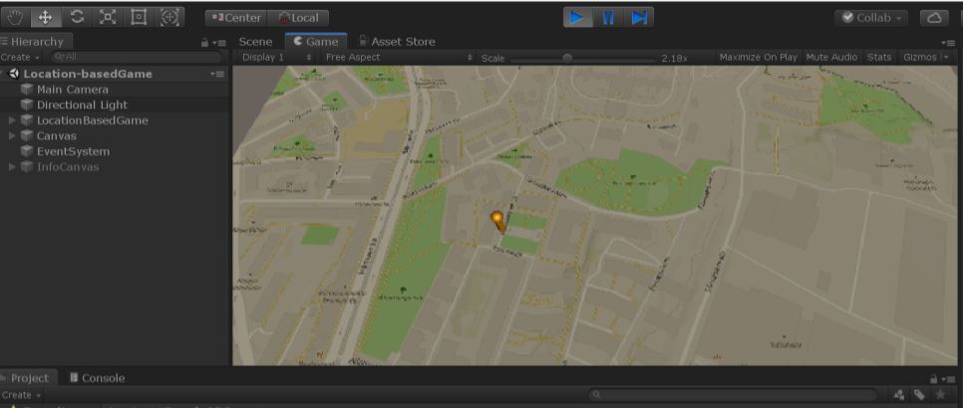Open the Gizmos dropdown arrow

point(946,58)
